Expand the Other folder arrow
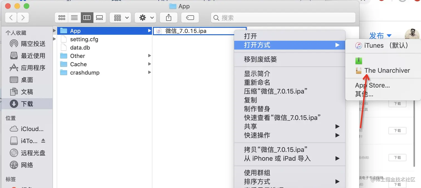Screen dimensions: 421x188 coord(150,56)
